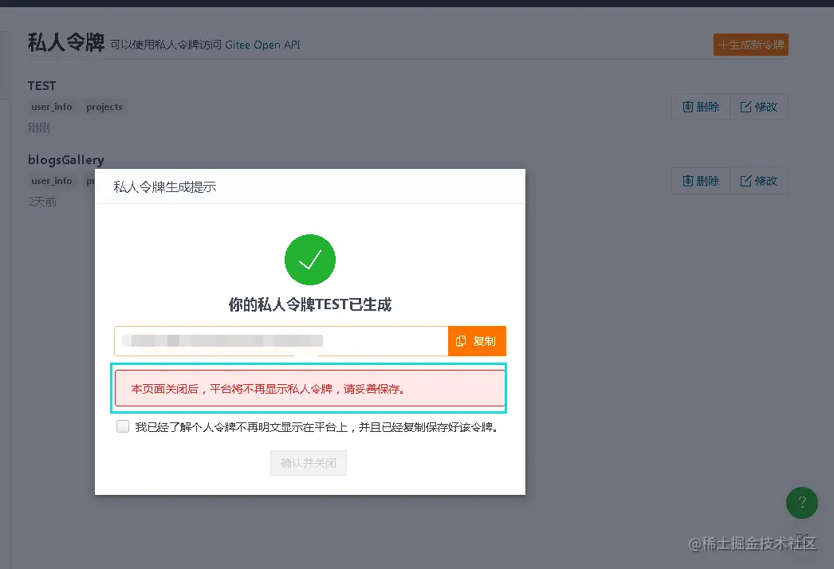This screenshot has height=569, width=834.
Task: Select the user_info scope tag under TEST
Action: coord(51,106)
